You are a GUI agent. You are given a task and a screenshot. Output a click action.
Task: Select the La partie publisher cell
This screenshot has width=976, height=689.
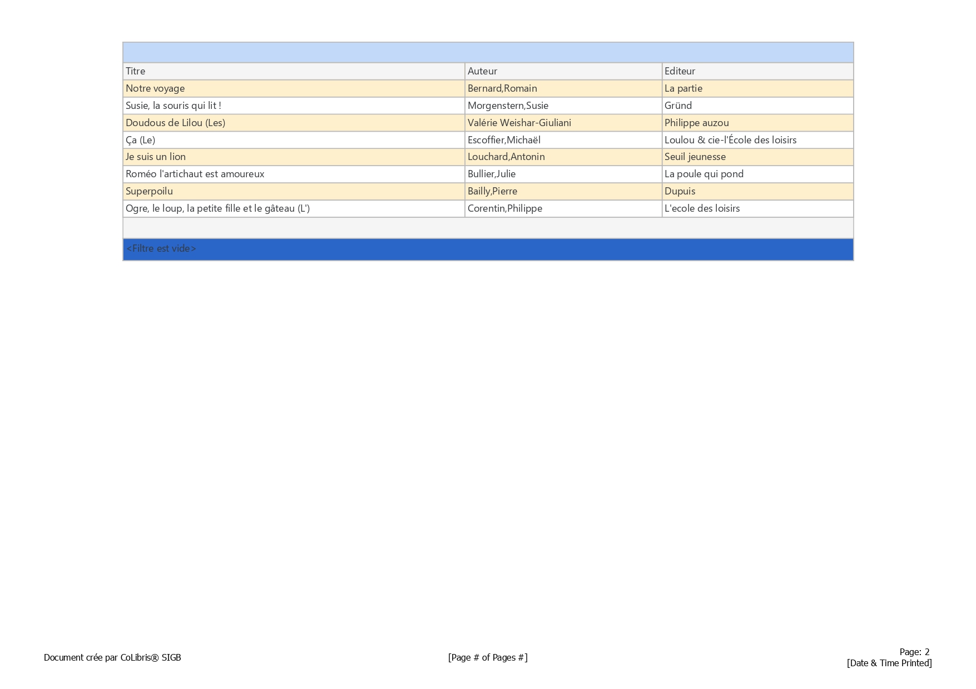[x=757, y=88]
